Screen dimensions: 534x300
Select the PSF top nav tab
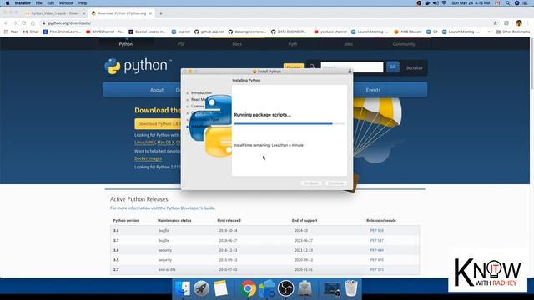click(181, 44)
